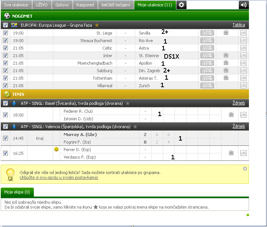
Task: Star the Europa League competition
Action: click(97, 25)
